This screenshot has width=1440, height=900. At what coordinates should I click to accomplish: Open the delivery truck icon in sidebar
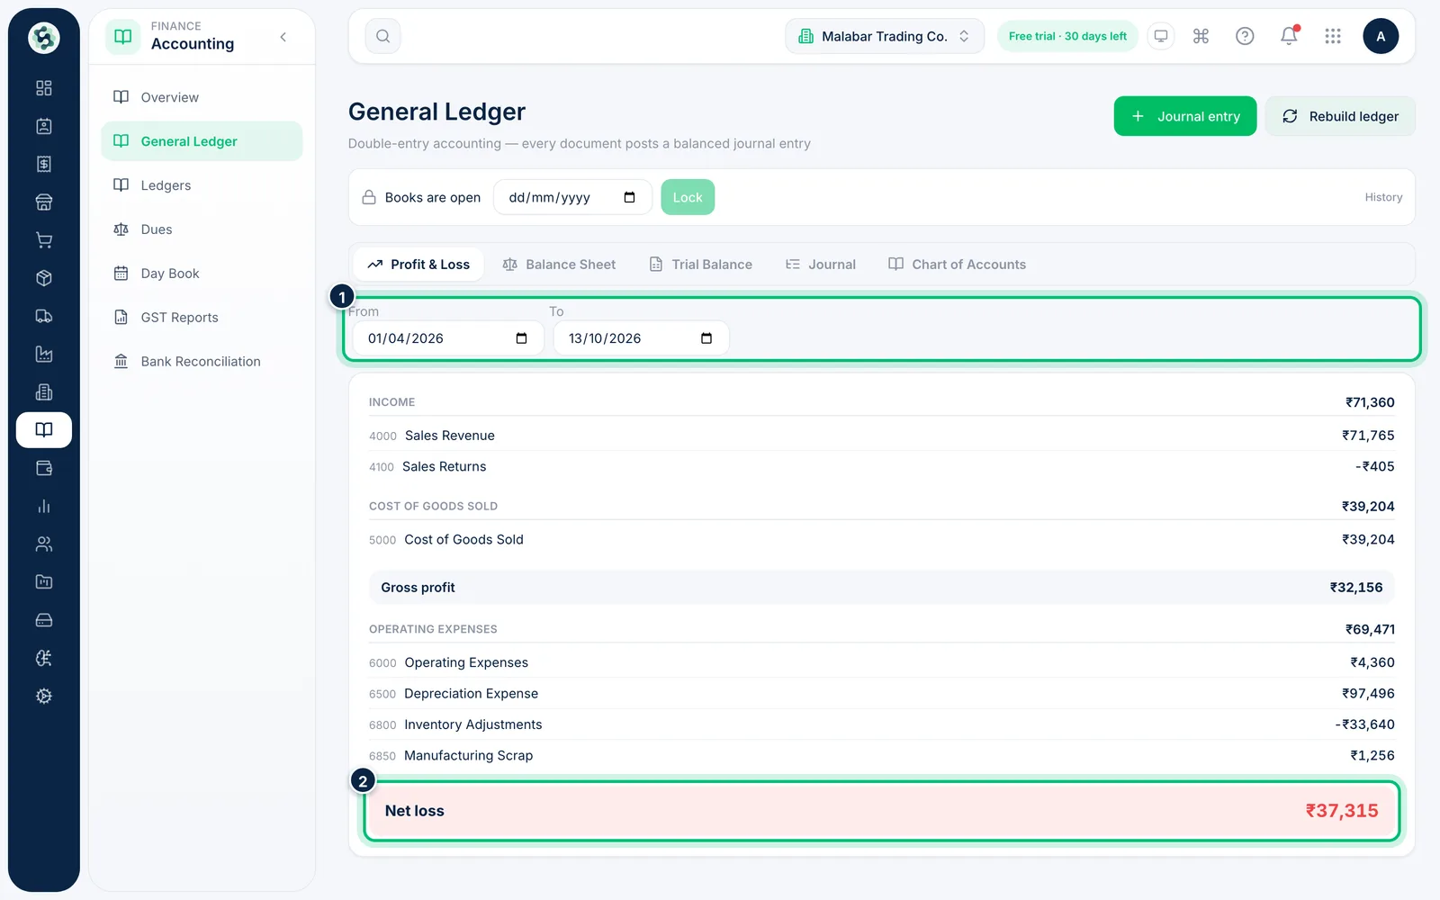click(x=43, y=316)
